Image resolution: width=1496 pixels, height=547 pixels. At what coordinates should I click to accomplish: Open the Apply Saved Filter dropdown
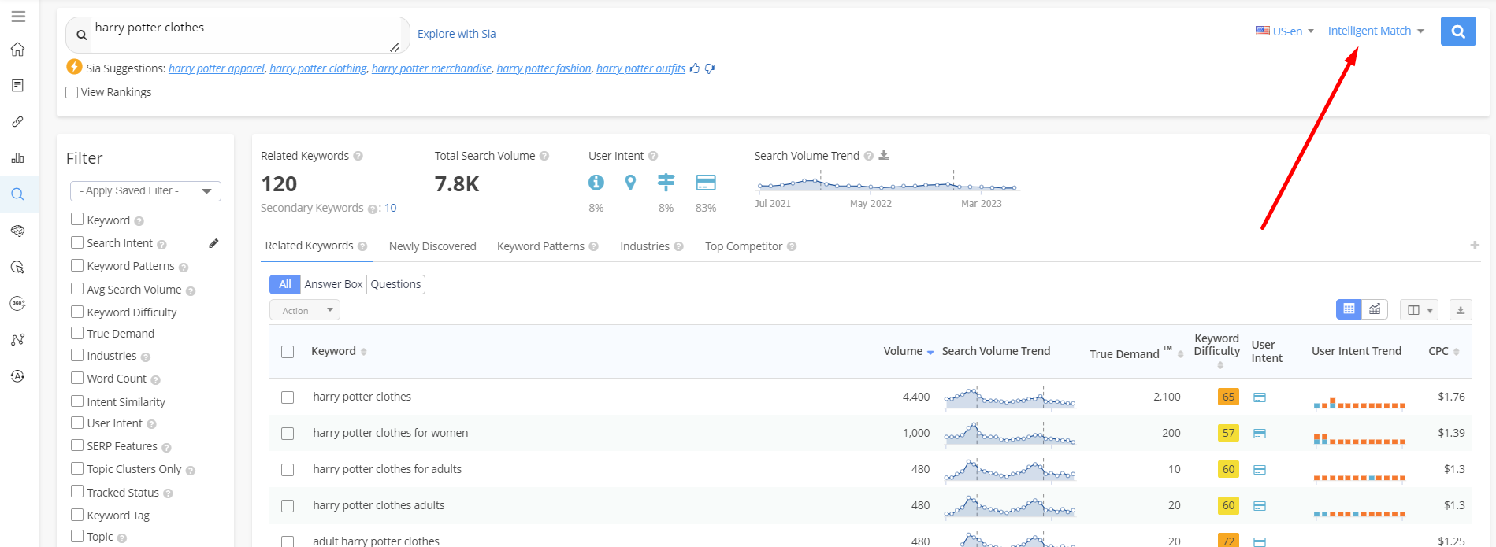coord(146,191)
